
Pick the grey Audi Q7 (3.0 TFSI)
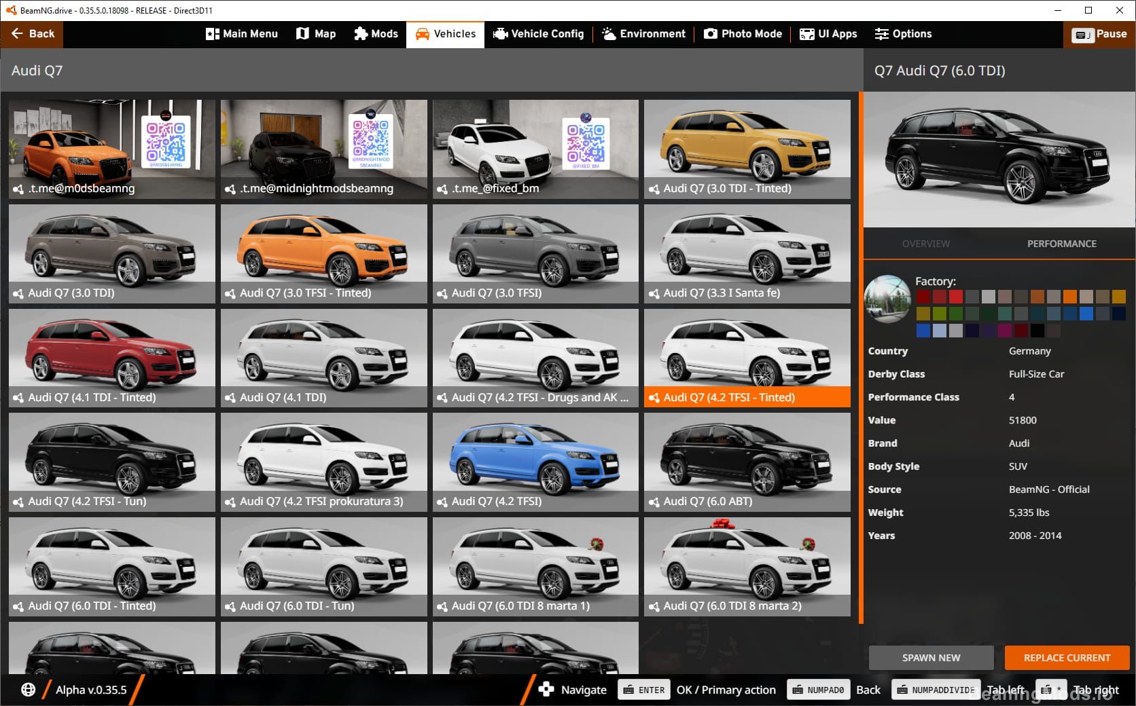coord(535,254)
